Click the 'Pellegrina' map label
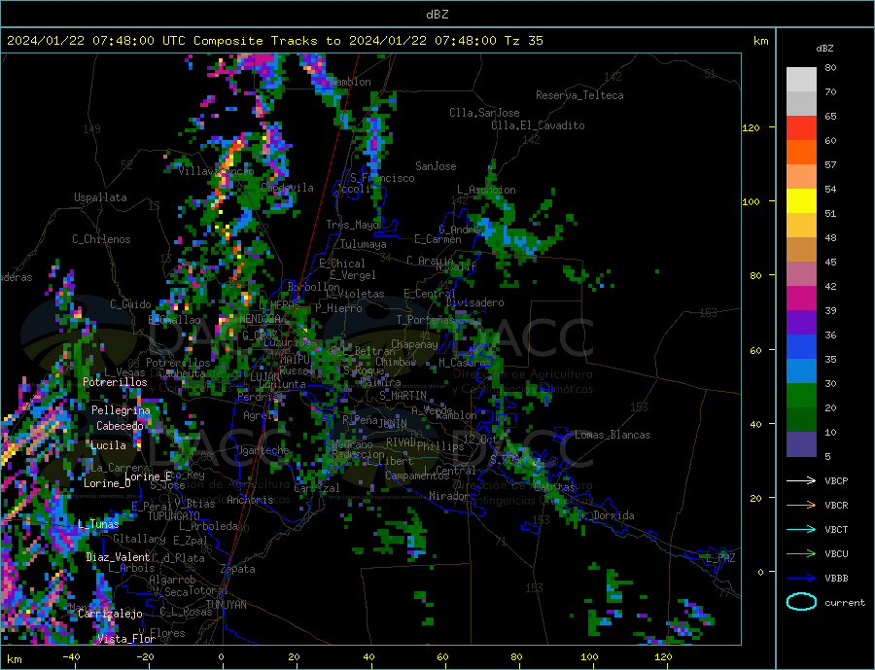 pos(121,409)
